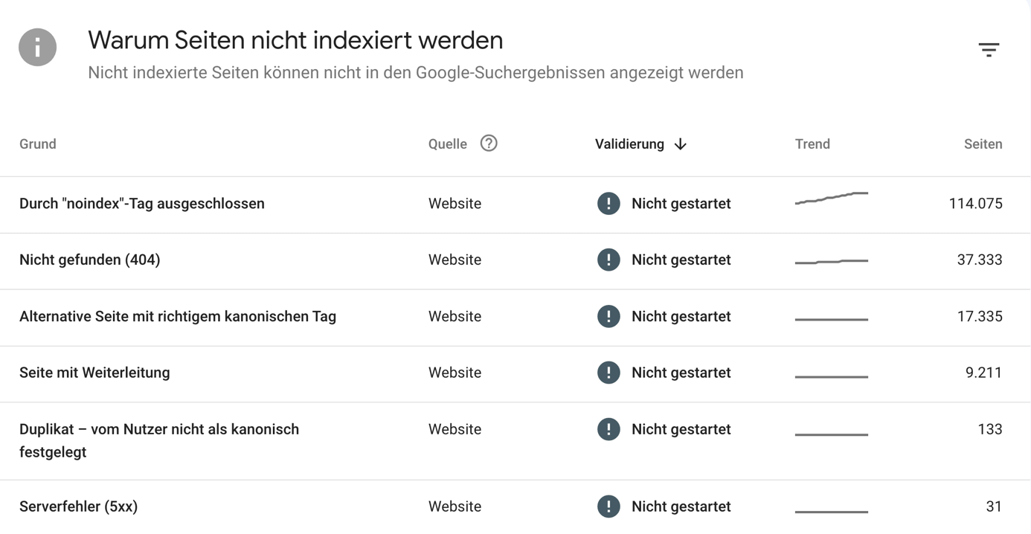
Task: Sort by the Grund column header
Action: tap(38, 144)
